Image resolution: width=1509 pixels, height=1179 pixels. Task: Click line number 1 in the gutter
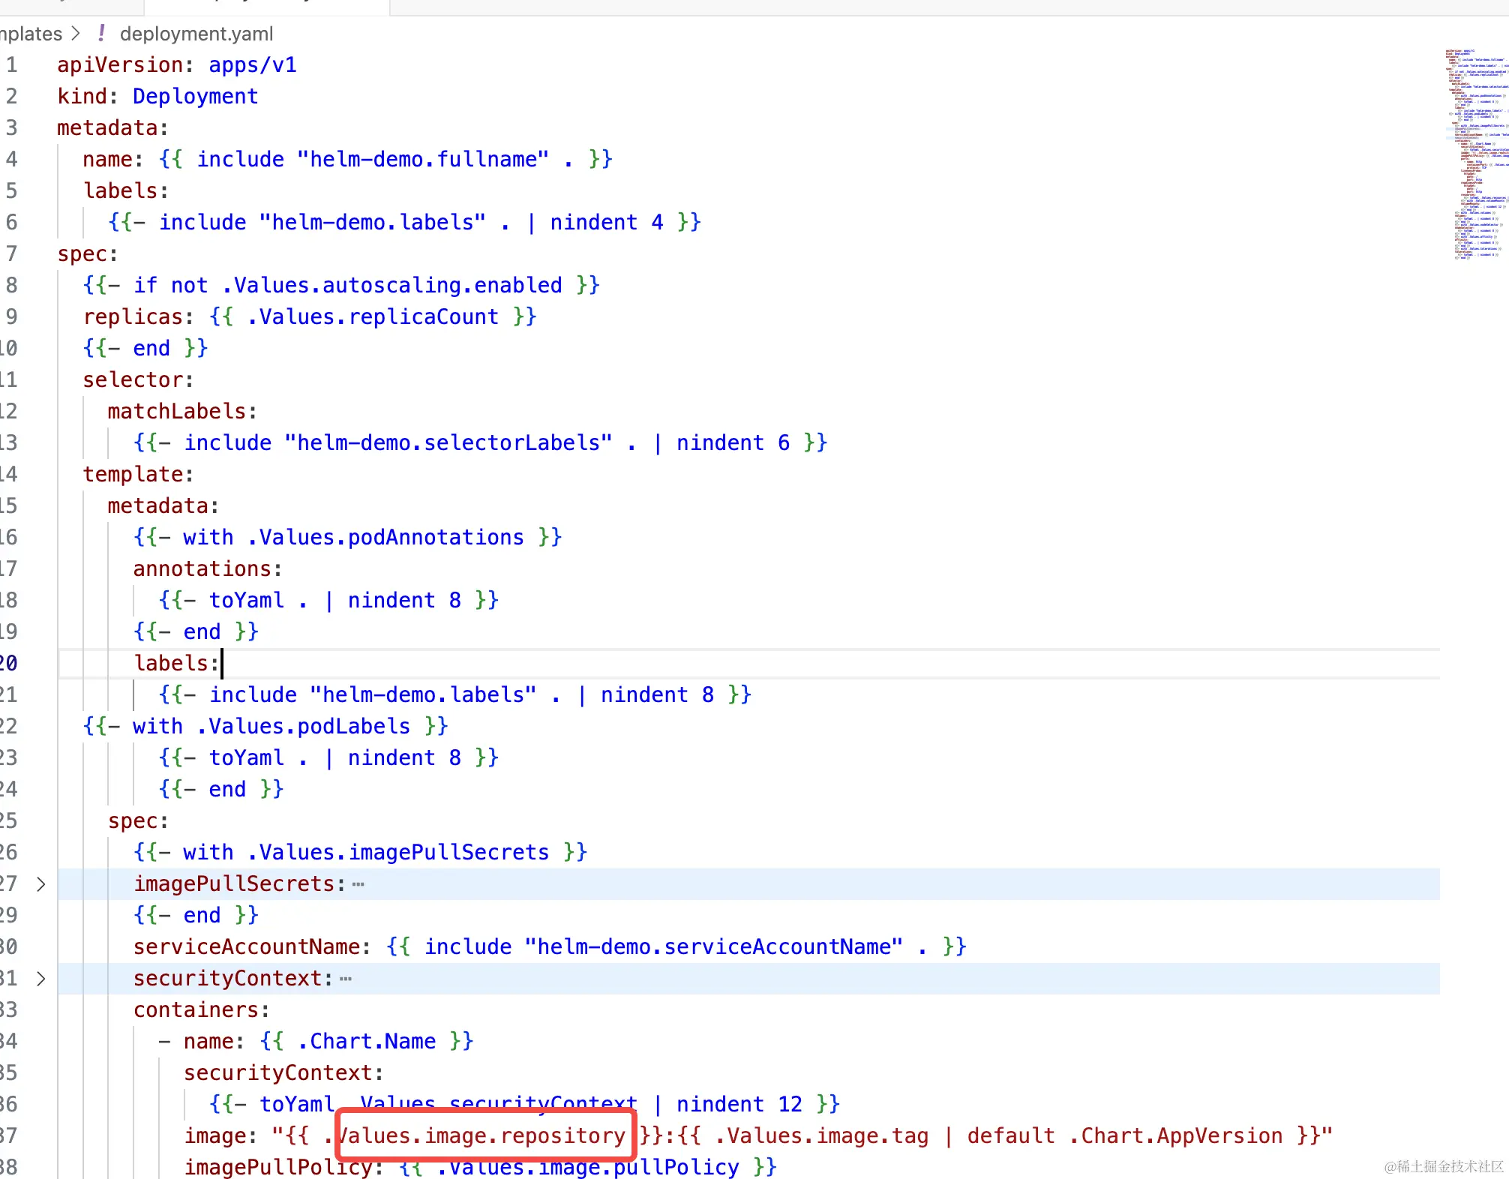click(x=12, y=65)
